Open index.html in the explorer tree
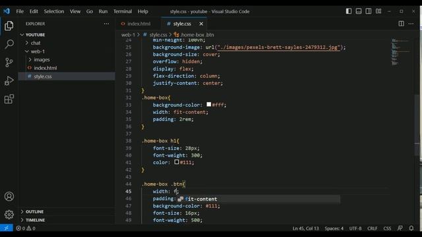422x237 pixels. [67, 68]
